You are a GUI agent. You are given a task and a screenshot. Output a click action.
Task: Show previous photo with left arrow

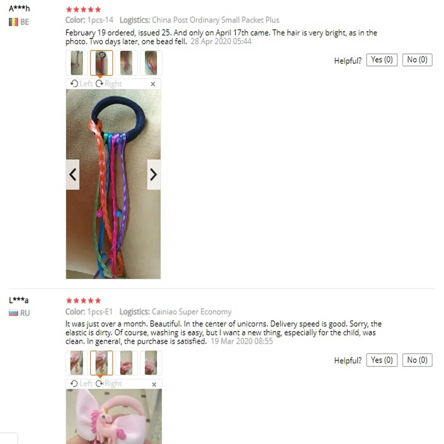tap(72, 174)
